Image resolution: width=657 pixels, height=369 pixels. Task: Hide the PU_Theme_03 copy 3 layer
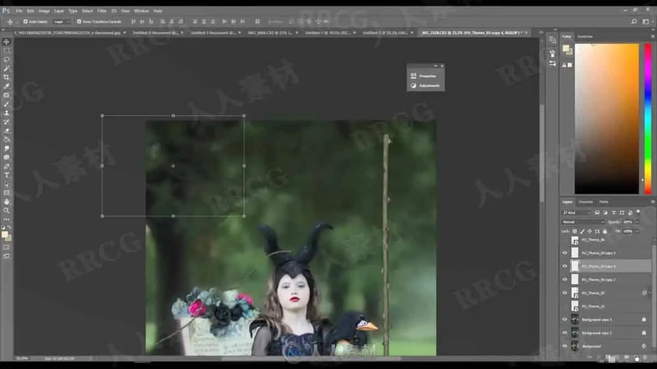click(x=565, y=253)
